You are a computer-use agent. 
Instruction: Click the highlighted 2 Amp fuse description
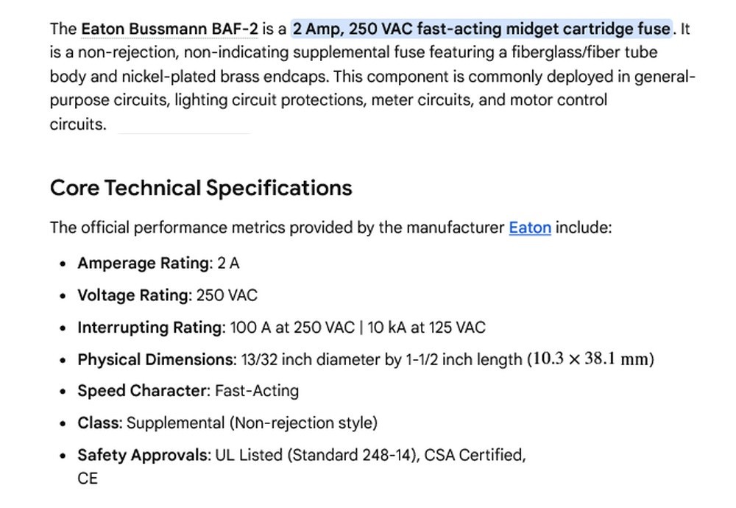point(481,29)
